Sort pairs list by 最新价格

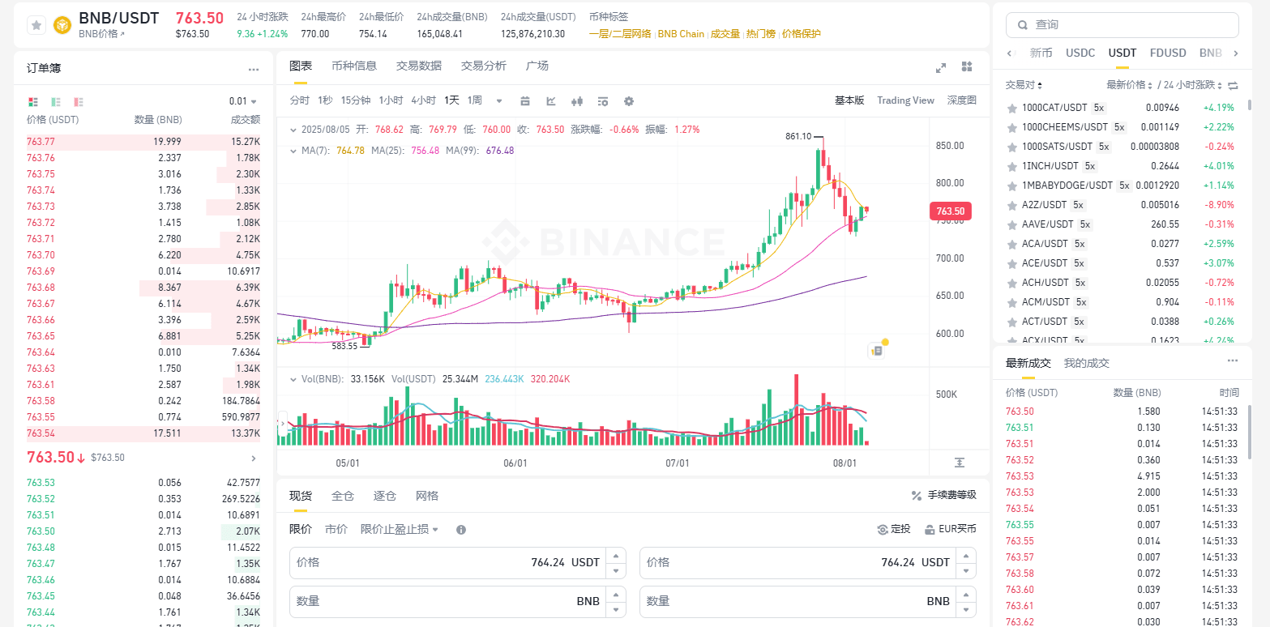[1129, 85]
